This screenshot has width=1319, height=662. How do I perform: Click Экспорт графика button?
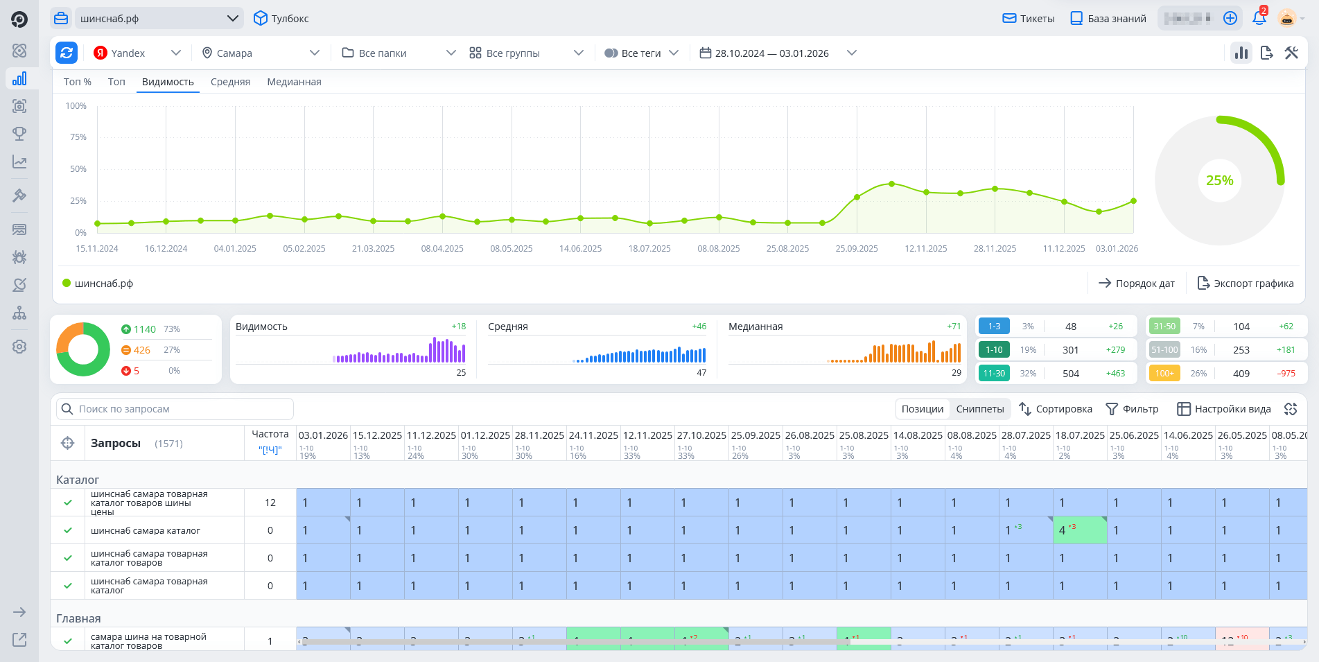point(1246,284)
